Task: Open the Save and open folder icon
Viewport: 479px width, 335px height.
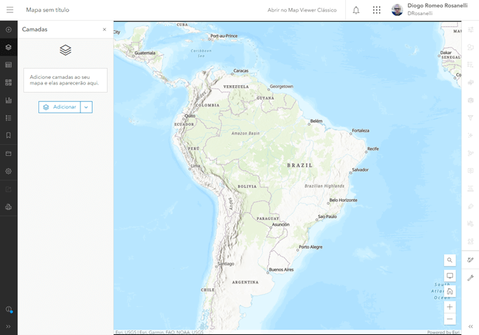Action: coord(9,153)
